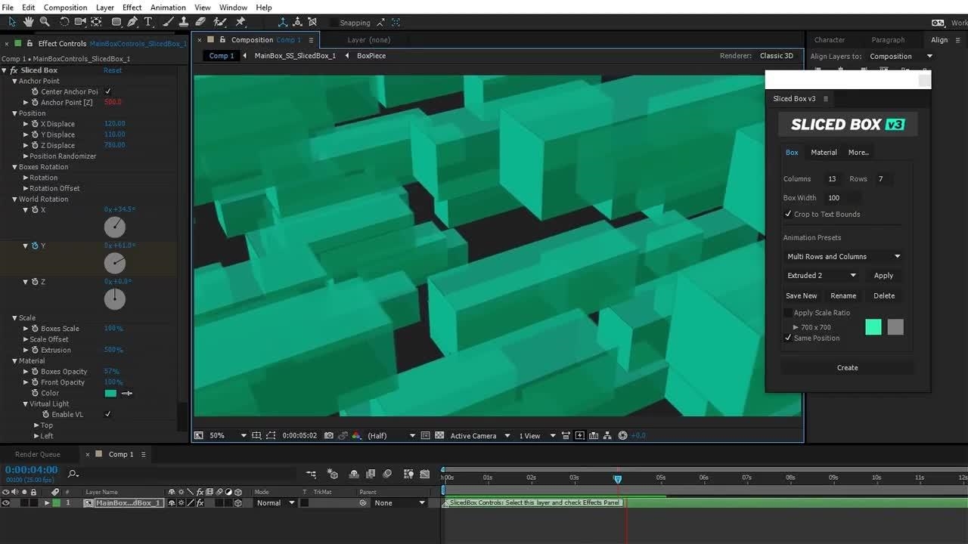Image resolution: width=968 pixels, height=544 pixels.
Task: Select the Clone Stamp tool
Action: (x=183, y=22)
